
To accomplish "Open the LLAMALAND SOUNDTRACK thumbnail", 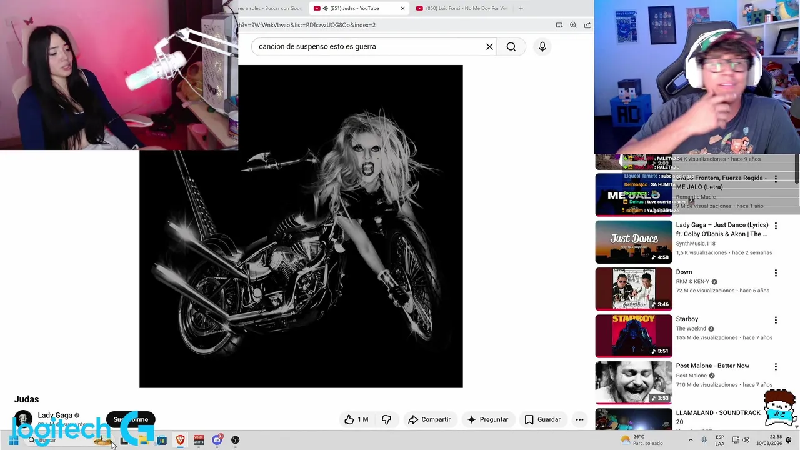I will click(x=634, y=419).
